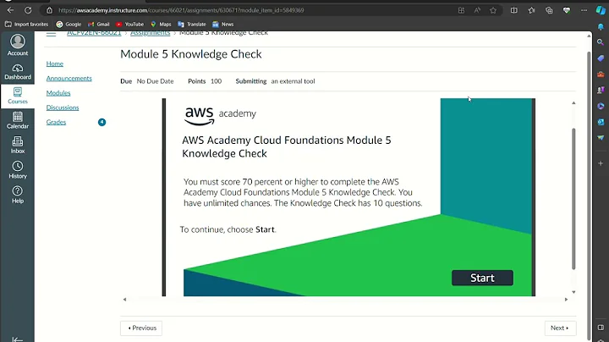Collapse the Canvas global navigation arrow
The image size is (609, 342).
tap(18, 339)
